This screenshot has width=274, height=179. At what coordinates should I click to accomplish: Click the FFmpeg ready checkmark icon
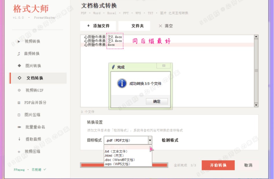(45, 169)
